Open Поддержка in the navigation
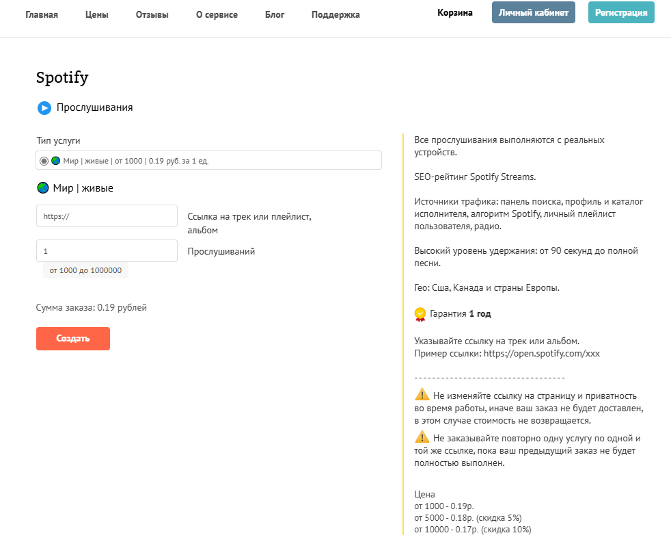The width and height of the screenshot is (671, 544). 335,14
